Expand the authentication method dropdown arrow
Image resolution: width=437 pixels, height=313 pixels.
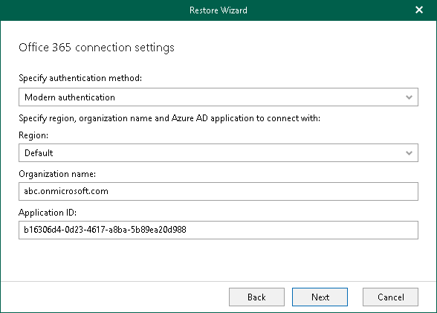(409, 97)
